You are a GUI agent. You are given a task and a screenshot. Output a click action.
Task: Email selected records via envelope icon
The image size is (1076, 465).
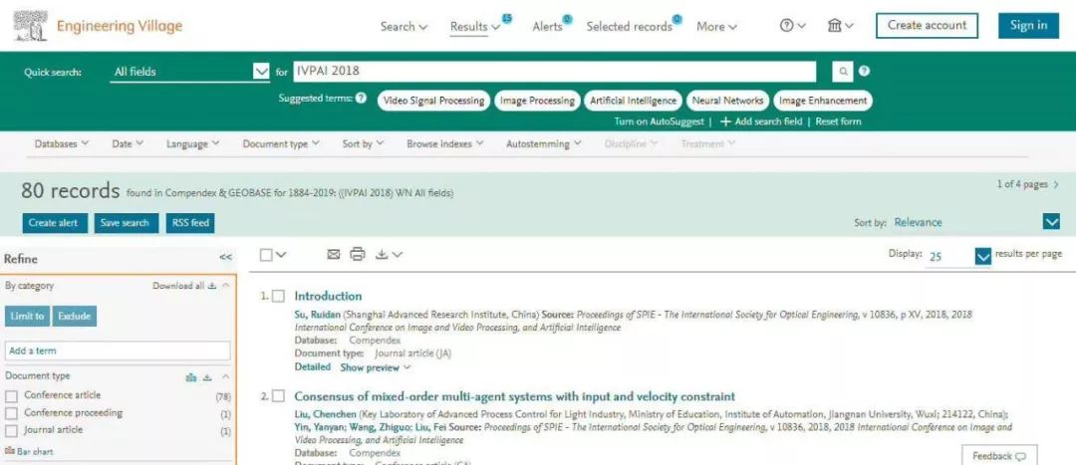tap(334, 255)
